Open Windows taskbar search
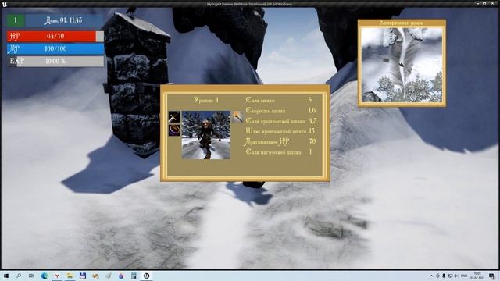The height and width of the screenshot is (281, 500). tap(19, 276)
